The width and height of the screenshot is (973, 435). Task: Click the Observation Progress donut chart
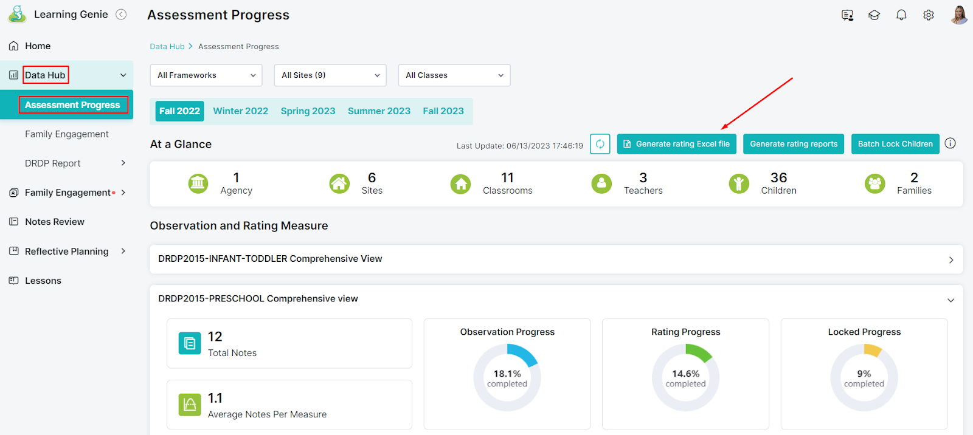coord(507,377)
